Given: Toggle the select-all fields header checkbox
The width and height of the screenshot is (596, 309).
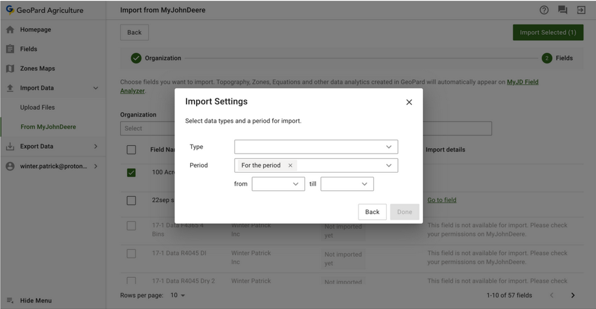Looking at the screenshot, I should (x=131, y=150).
